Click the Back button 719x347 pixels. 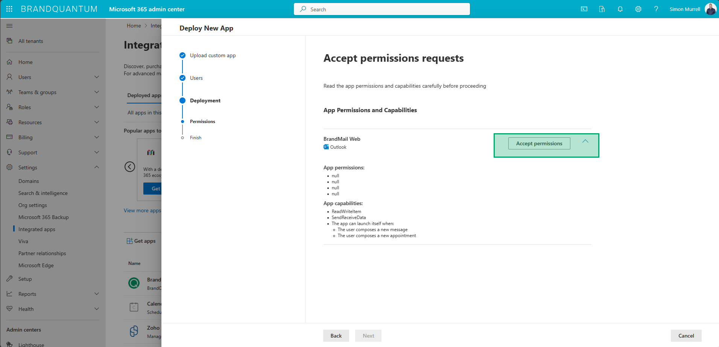[336, 336]
